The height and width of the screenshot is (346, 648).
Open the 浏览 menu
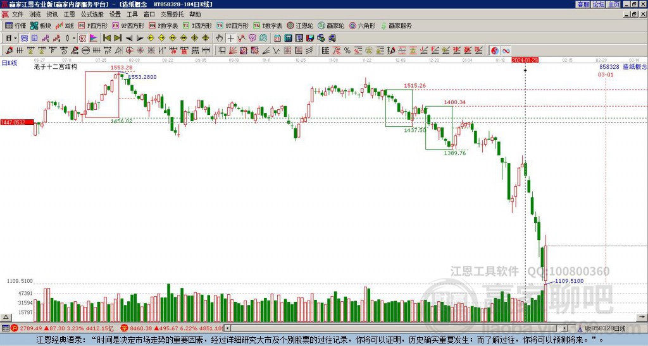(x=35, y=15)
